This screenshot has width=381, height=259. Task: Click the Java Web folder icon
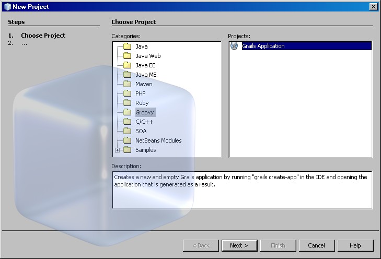point(128,55)
